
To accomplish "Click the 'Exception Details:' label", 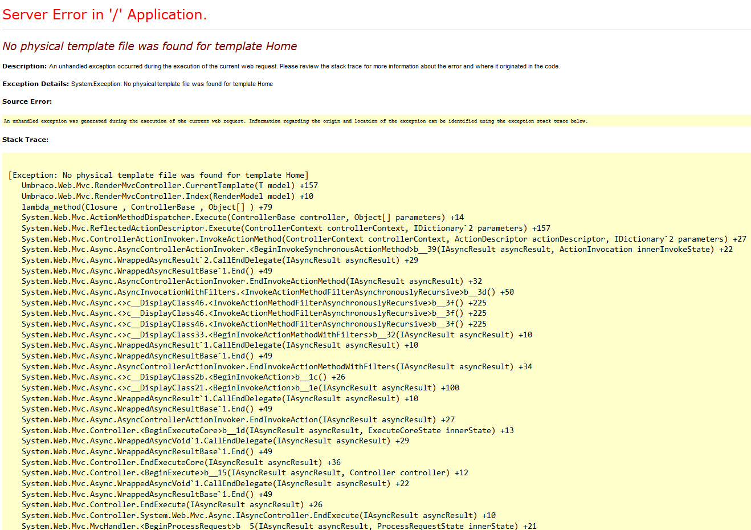I will tap(35, 84).
